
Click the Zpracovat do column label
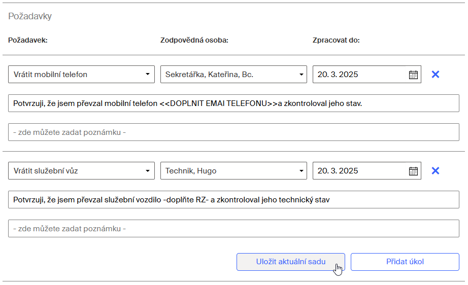pyautogui.click(x=336, y=40)
